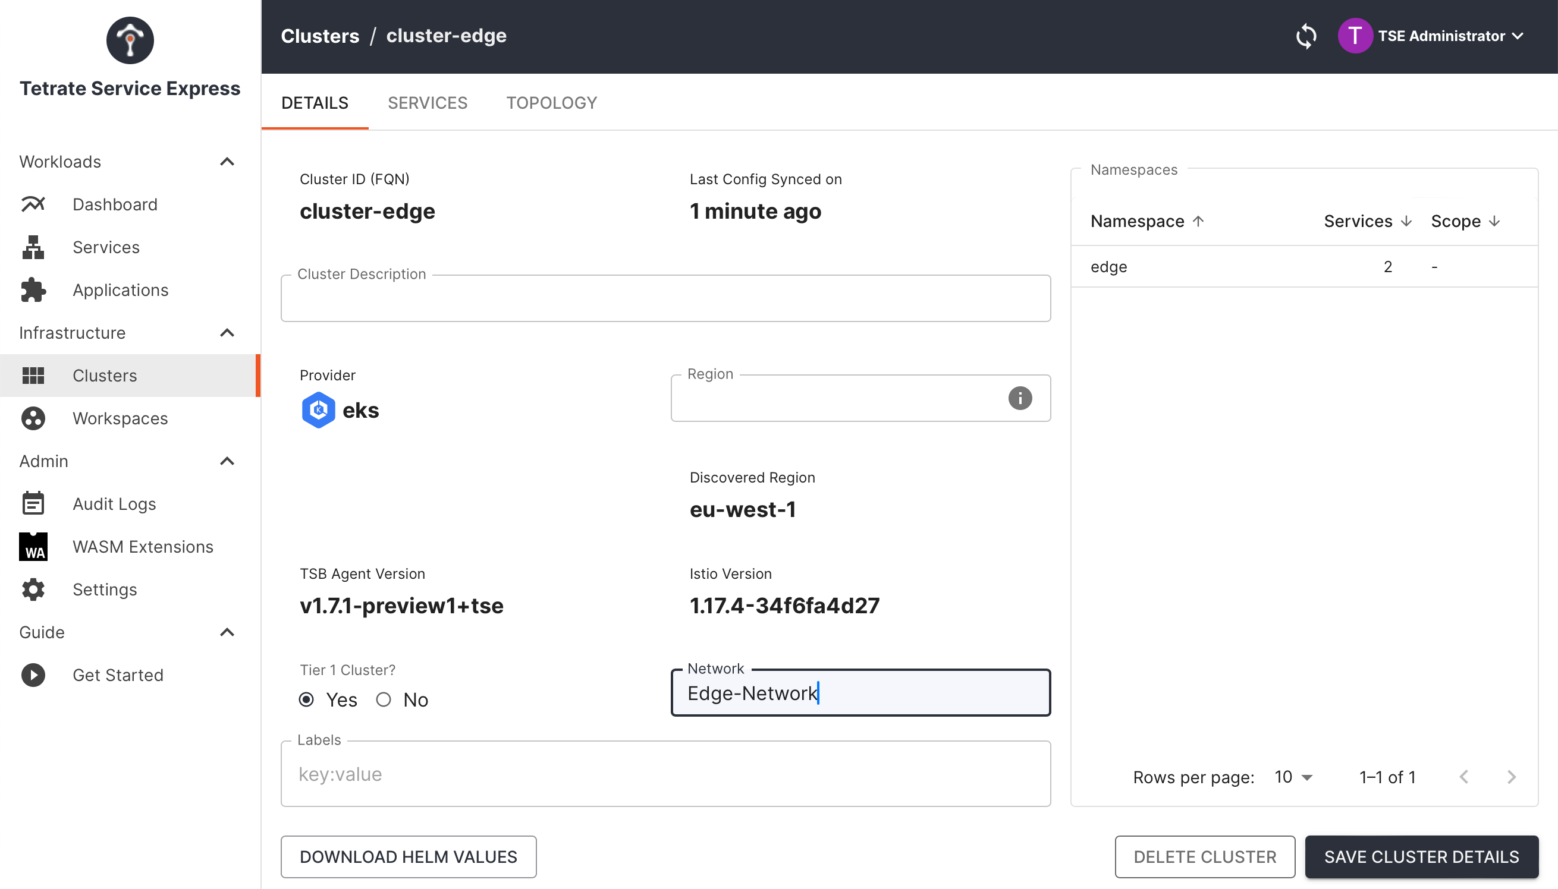Switch to the DETAILS tab
This screenshot has height=889, width=1558.
click(x=315, y=103)
